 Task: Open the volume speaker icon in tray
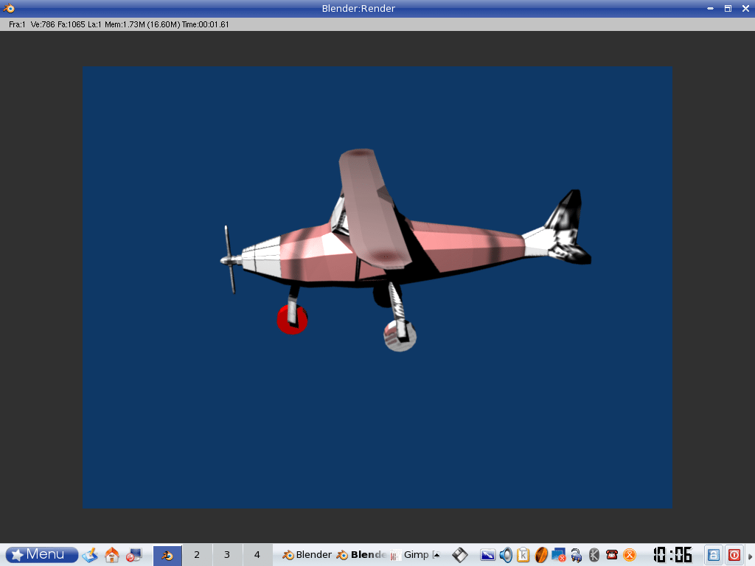[506, 555]
